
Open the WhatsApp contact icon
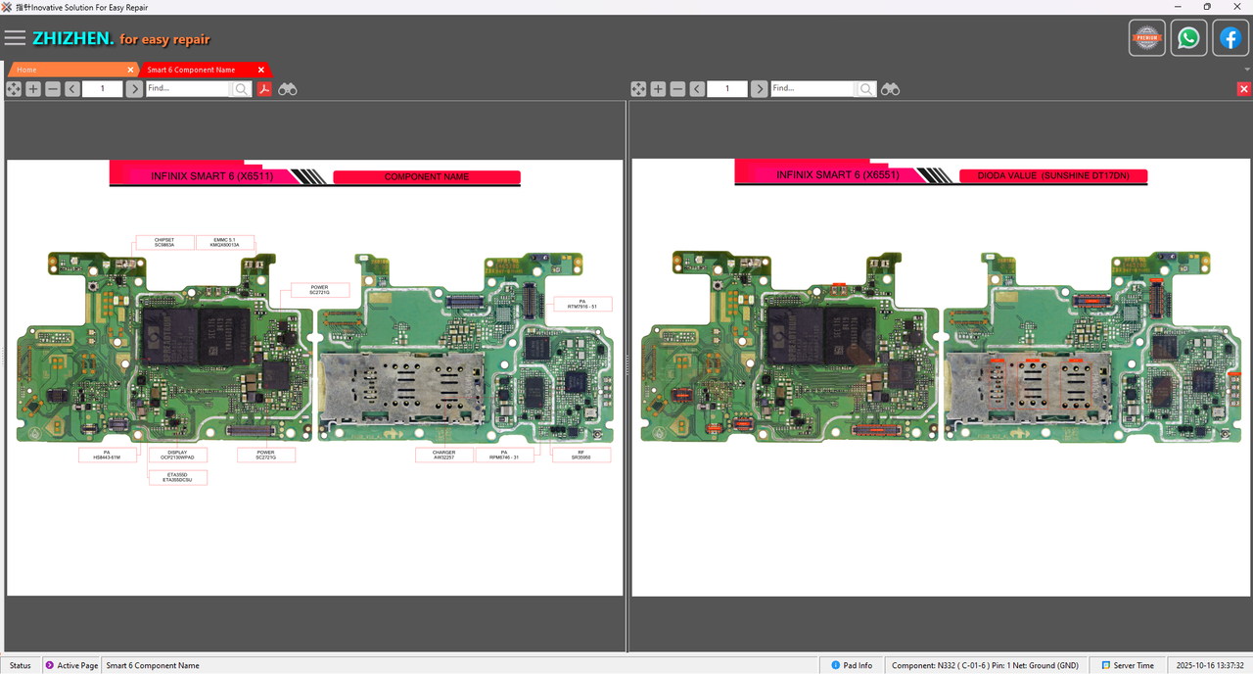click(1188, 38)
